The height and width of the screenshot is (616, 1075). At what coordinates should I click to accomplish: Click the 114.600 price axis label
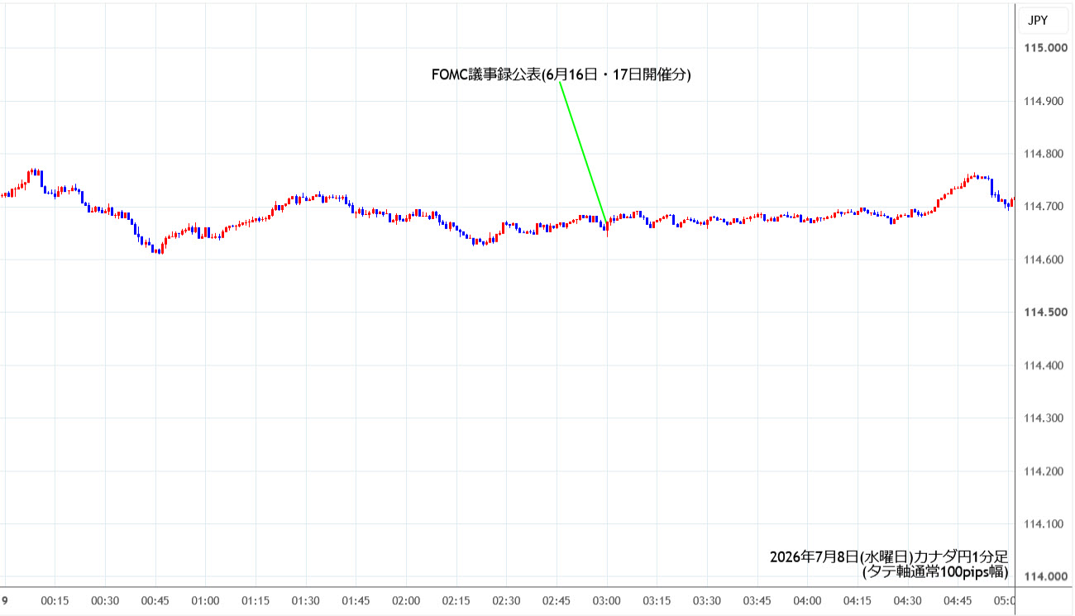tap(1045, 260)
